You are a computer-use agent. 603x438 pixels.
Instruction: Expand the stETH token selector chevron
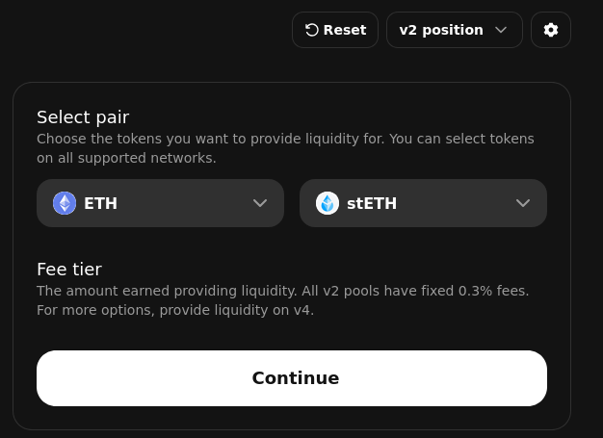point(523,203)
